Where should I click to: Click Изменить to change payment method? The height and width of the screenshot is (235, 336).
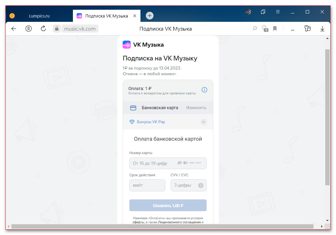point(196,108)
